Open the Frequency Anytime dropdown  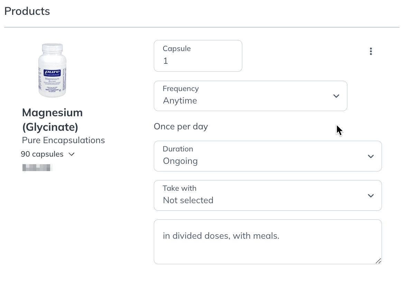[250, 96]
